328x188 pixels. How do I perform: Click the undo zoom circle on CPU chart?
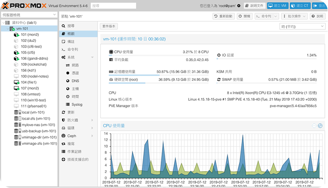[314, 126]
